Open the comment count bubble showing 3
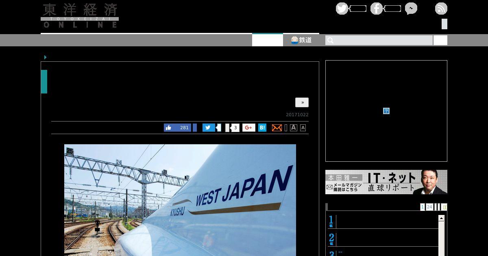This screenshot has width=488, height=256. (x=235, y=128)
